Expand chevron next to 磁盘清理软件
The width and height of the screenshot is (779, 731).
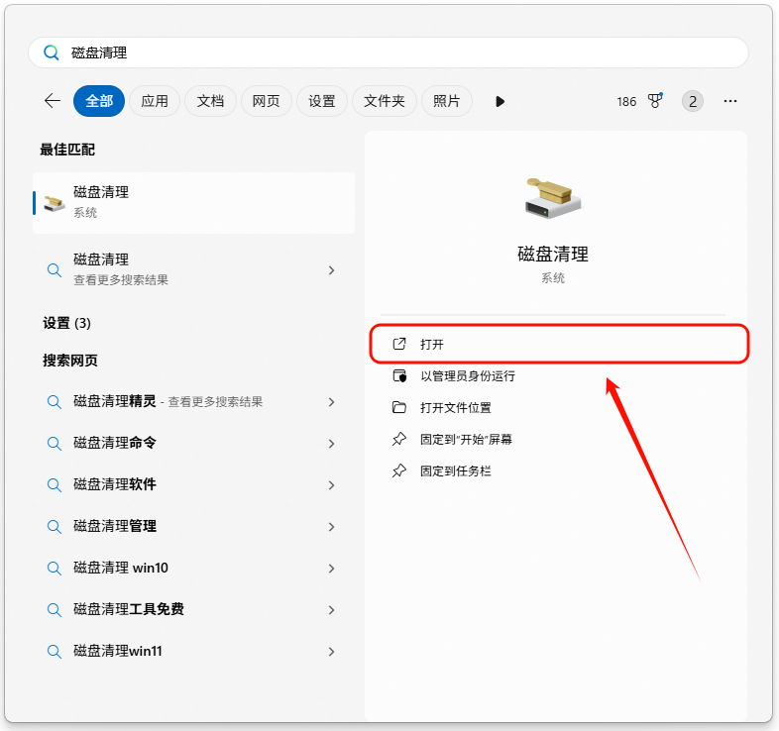tap(331, 485)
